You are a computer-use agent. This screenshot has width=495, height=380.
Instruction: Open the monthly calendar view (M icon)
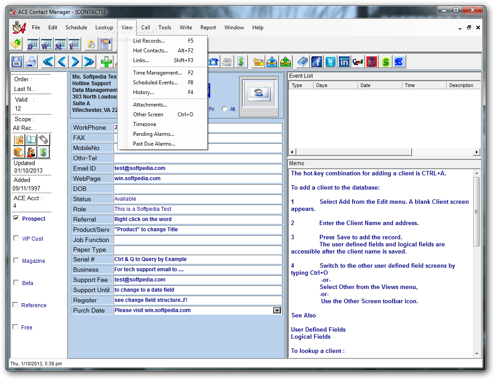click(x=60, y=44)
